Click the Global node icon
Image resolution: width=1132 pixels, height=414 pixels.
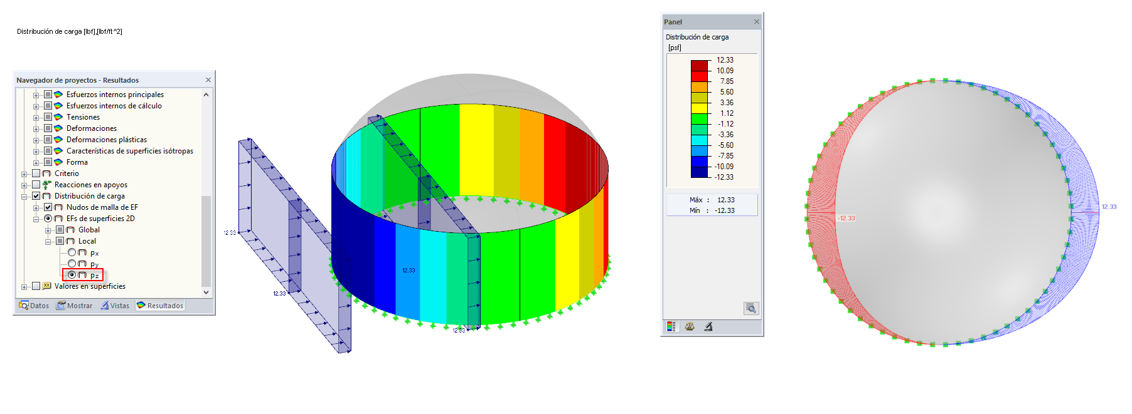70,230
